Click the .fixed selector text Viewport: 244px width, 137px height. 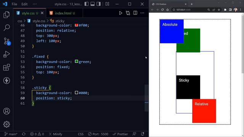pyautogui.click(x=38, y=57)
